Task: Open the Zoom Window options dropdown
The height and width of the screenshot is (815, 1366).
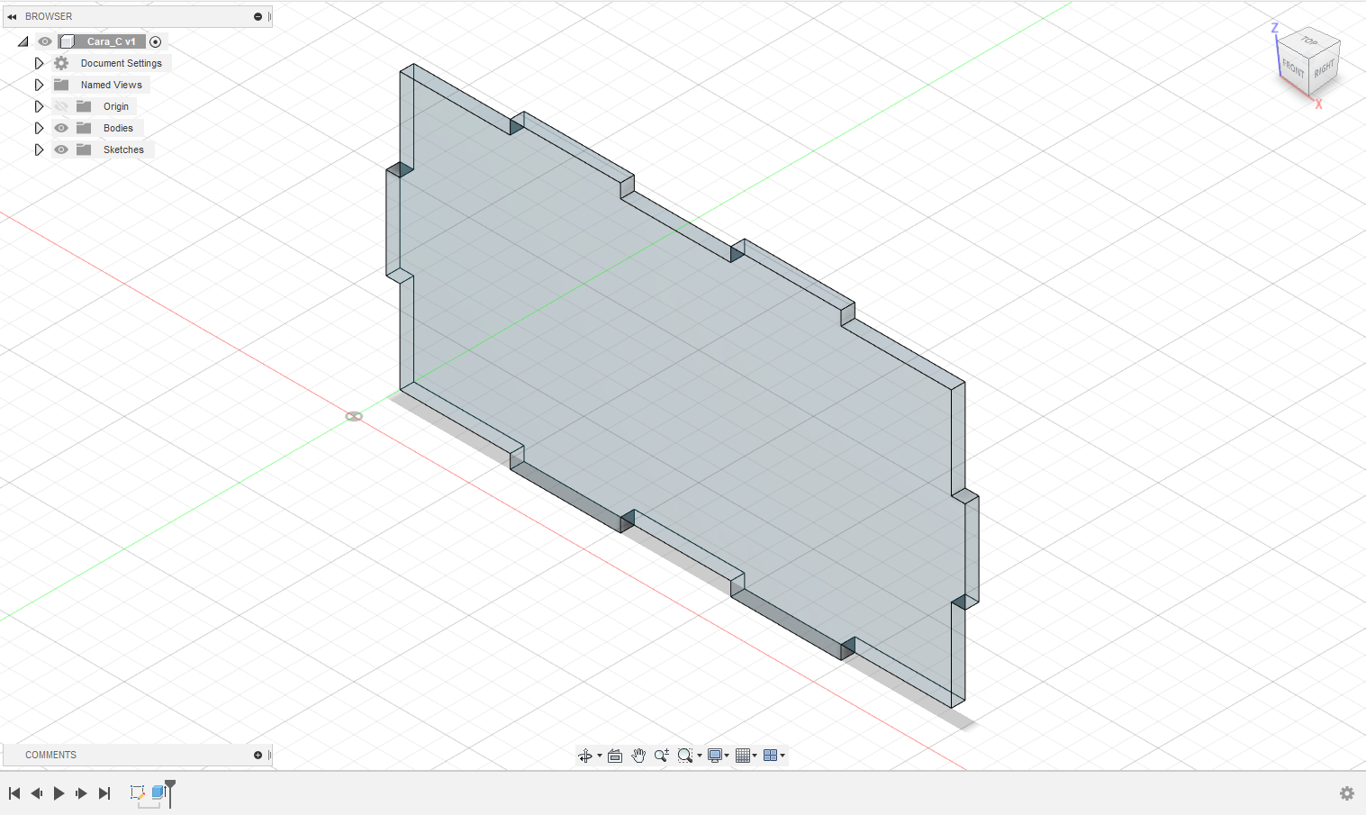Action: 700,756
